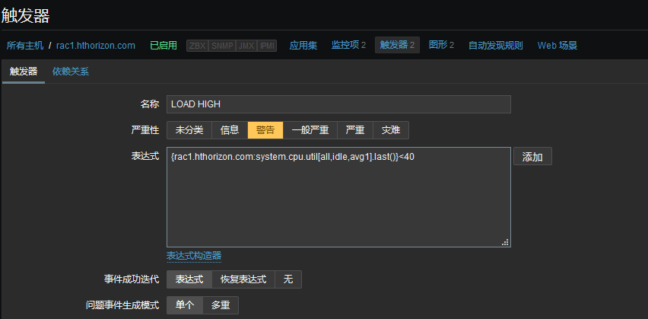Choose 多重 problem event generation mode
The height and width of the screenshot is (319, 648).
[221, 305]
